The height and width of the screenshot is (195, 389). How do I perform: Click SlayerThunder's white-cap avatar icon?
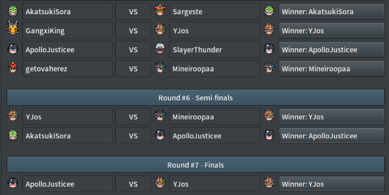click(x=160, y=49)
